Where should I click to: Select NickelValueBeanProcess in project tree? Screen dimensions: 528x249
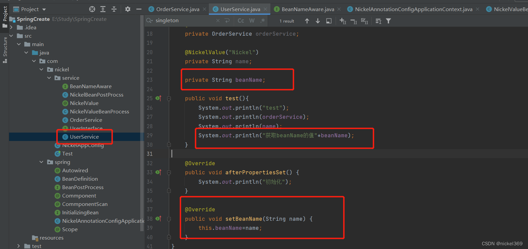[x=99, y=111]
